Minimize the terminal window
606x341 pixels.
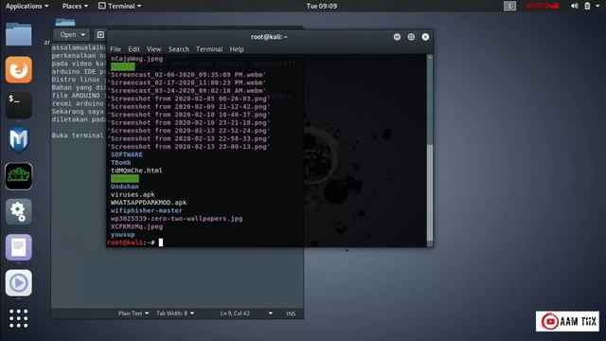tap(397, 37)
